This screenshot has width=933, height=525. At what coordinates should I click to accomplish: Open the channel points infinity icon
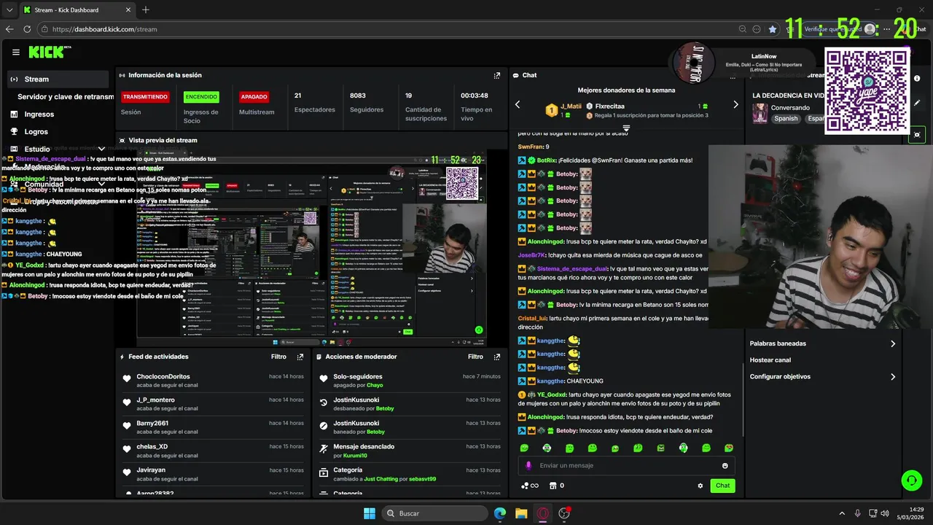(x=529, y=486)
